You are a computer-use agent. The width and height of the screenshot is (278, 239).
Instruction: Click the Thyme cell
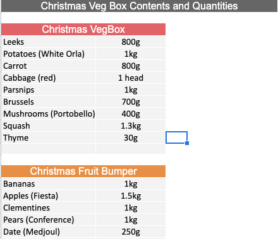[x=49, y=137]
